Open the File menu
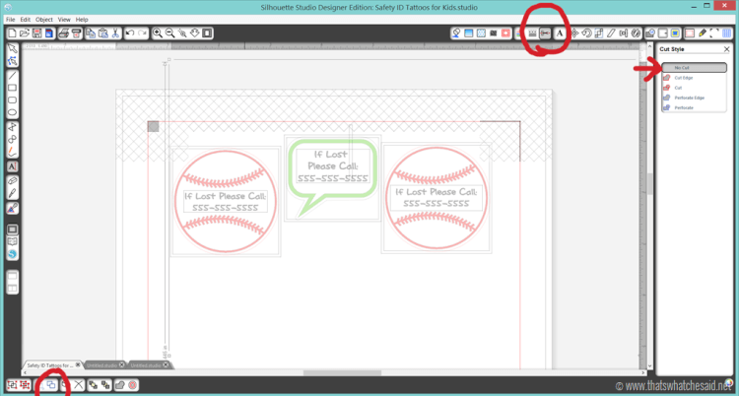Viewport: 739px width, 396px height. click(x=11, y=20)
